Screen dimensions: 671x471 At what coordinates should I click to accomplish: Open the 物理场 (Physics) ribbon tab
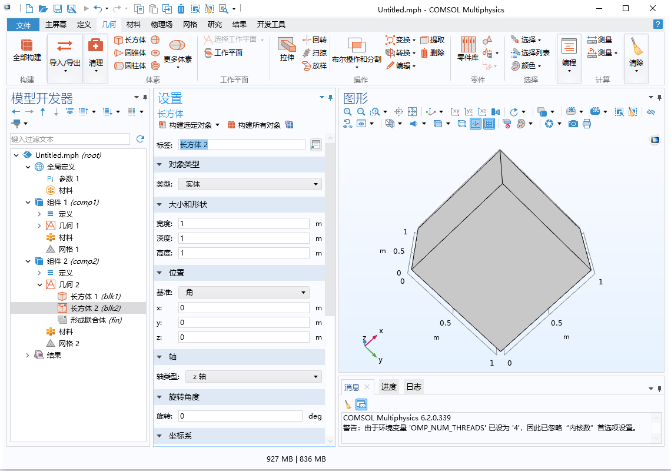(161, 25)
